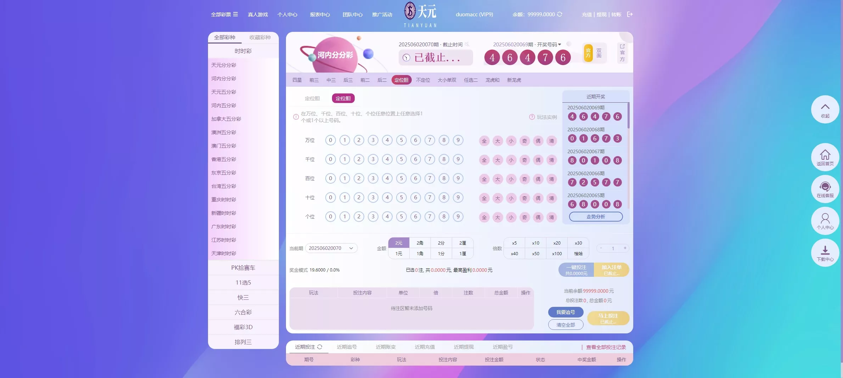Click 清空全部 to clear all bets
Screen dimensions: 843x378
[566, 325]
